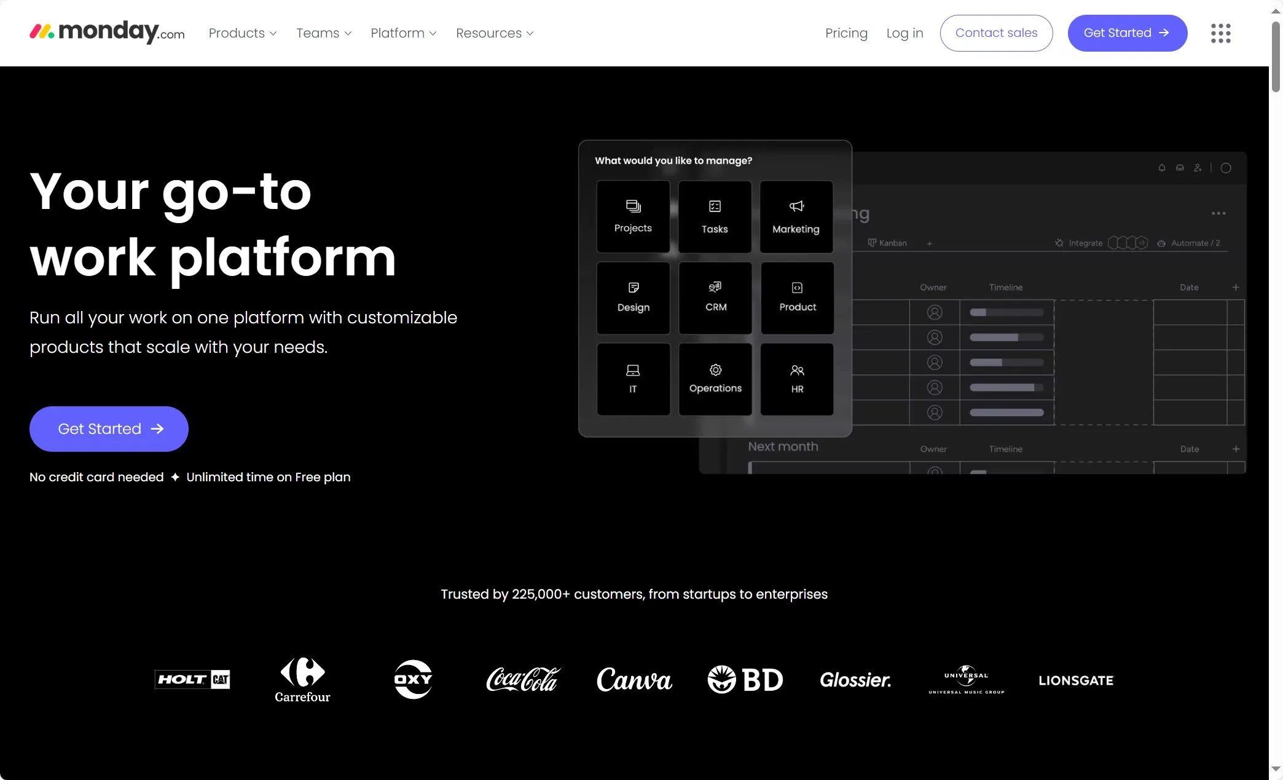This screenshot has height=780, width=1283.
Task: Select the Product tile
Action: click(797, 298)
